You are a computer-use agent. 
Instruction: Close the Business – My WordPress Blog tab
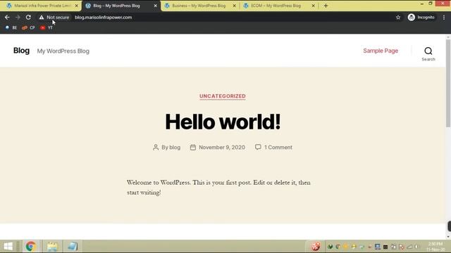235,6
